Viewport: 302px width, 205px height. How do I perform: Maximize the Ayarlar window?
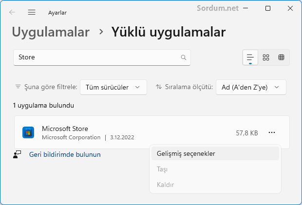(268, 8)
